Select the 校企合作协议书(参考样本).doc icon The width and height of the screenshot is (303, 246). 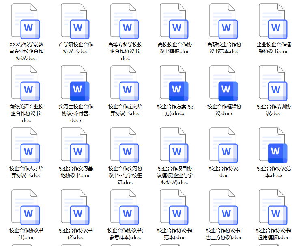125,207
